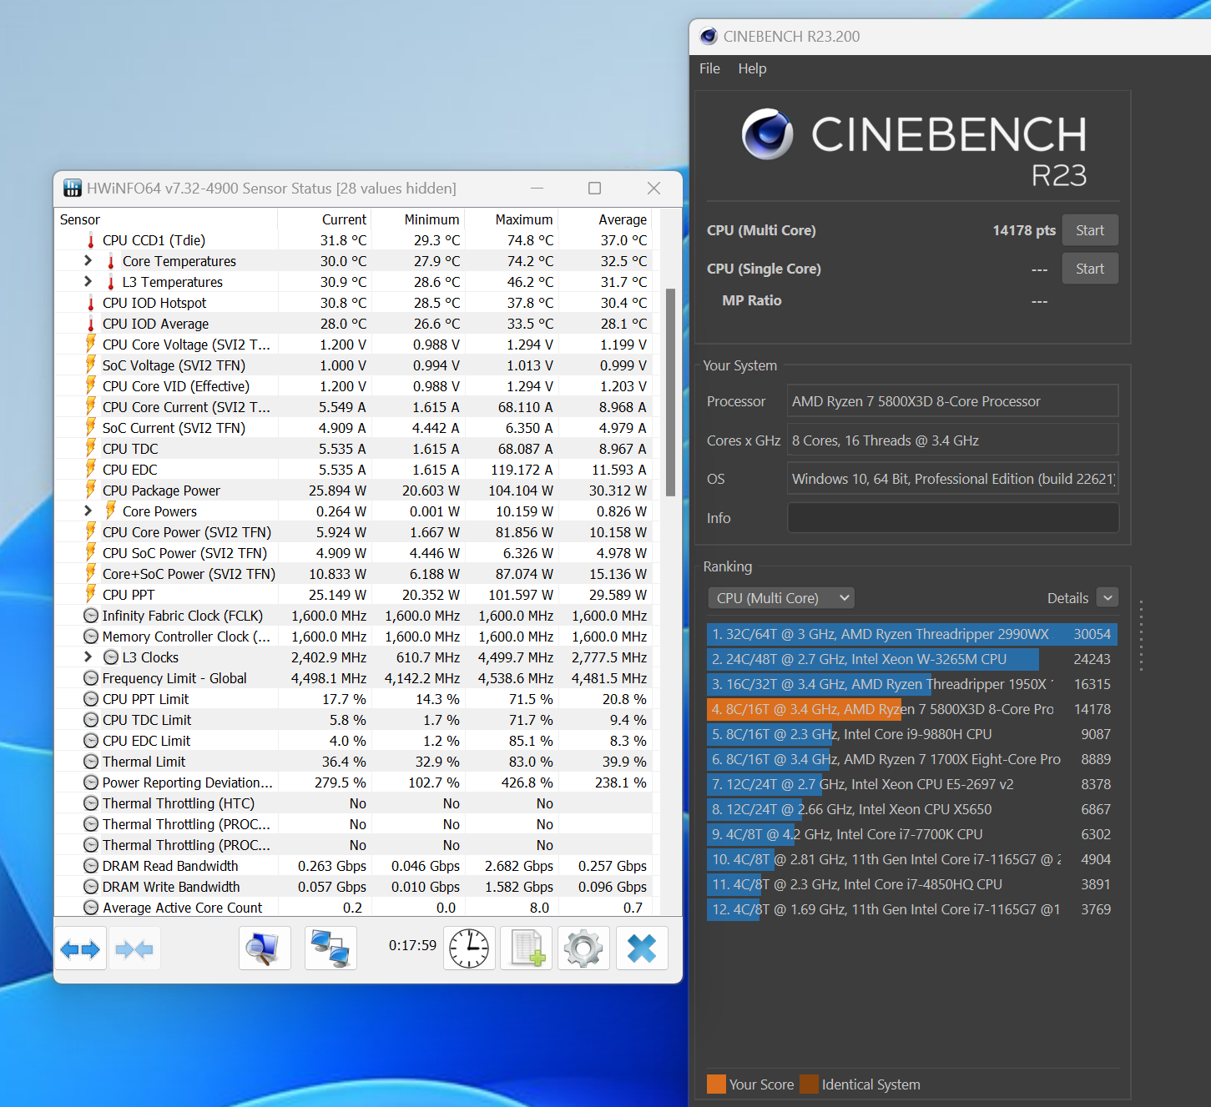
Task: Expand the L3 Clocks tree row
Action: [88, 657]
